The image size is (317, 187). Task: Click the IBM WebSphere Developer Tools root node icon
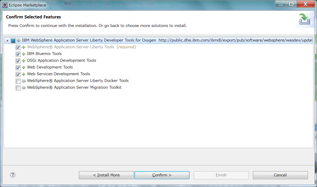[19, 40]
